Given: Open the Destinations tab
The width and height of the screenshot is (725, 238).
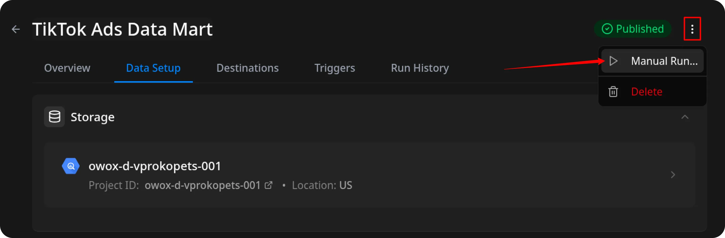Looking at the screenshot, I should [247, 68].
